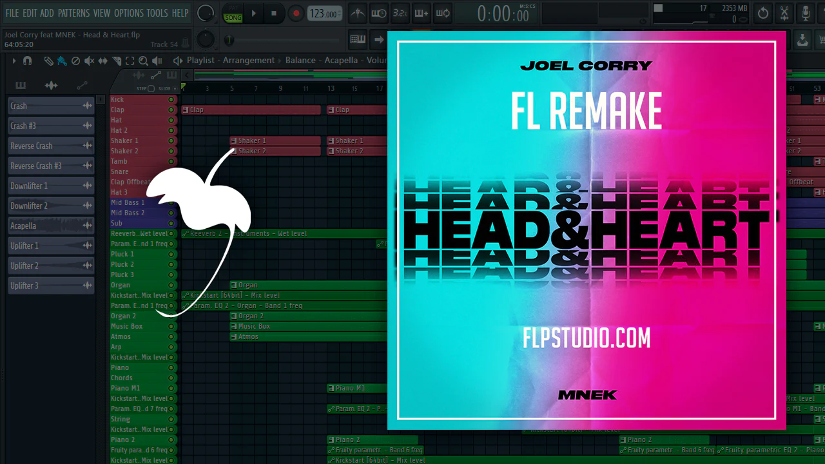Click the red Record button
This screenshot has width=825, height=464.
tap(296, 13)
